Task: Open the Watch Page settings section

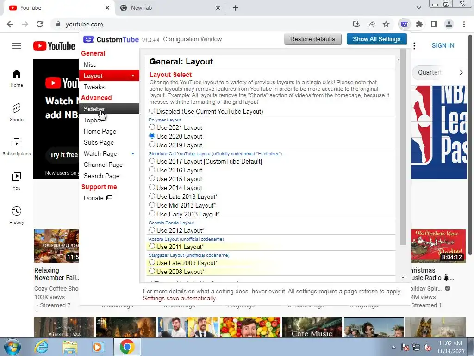Action: (x=109, y=153)
